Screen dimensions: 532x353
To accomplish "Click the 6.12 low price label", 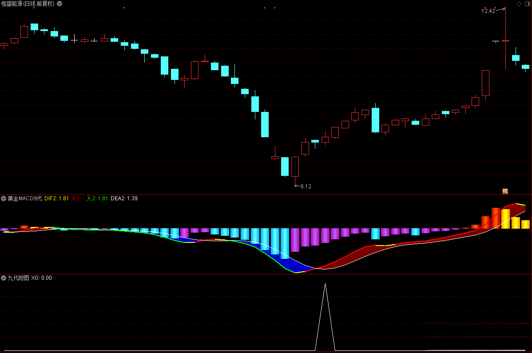I will point(306,186).
